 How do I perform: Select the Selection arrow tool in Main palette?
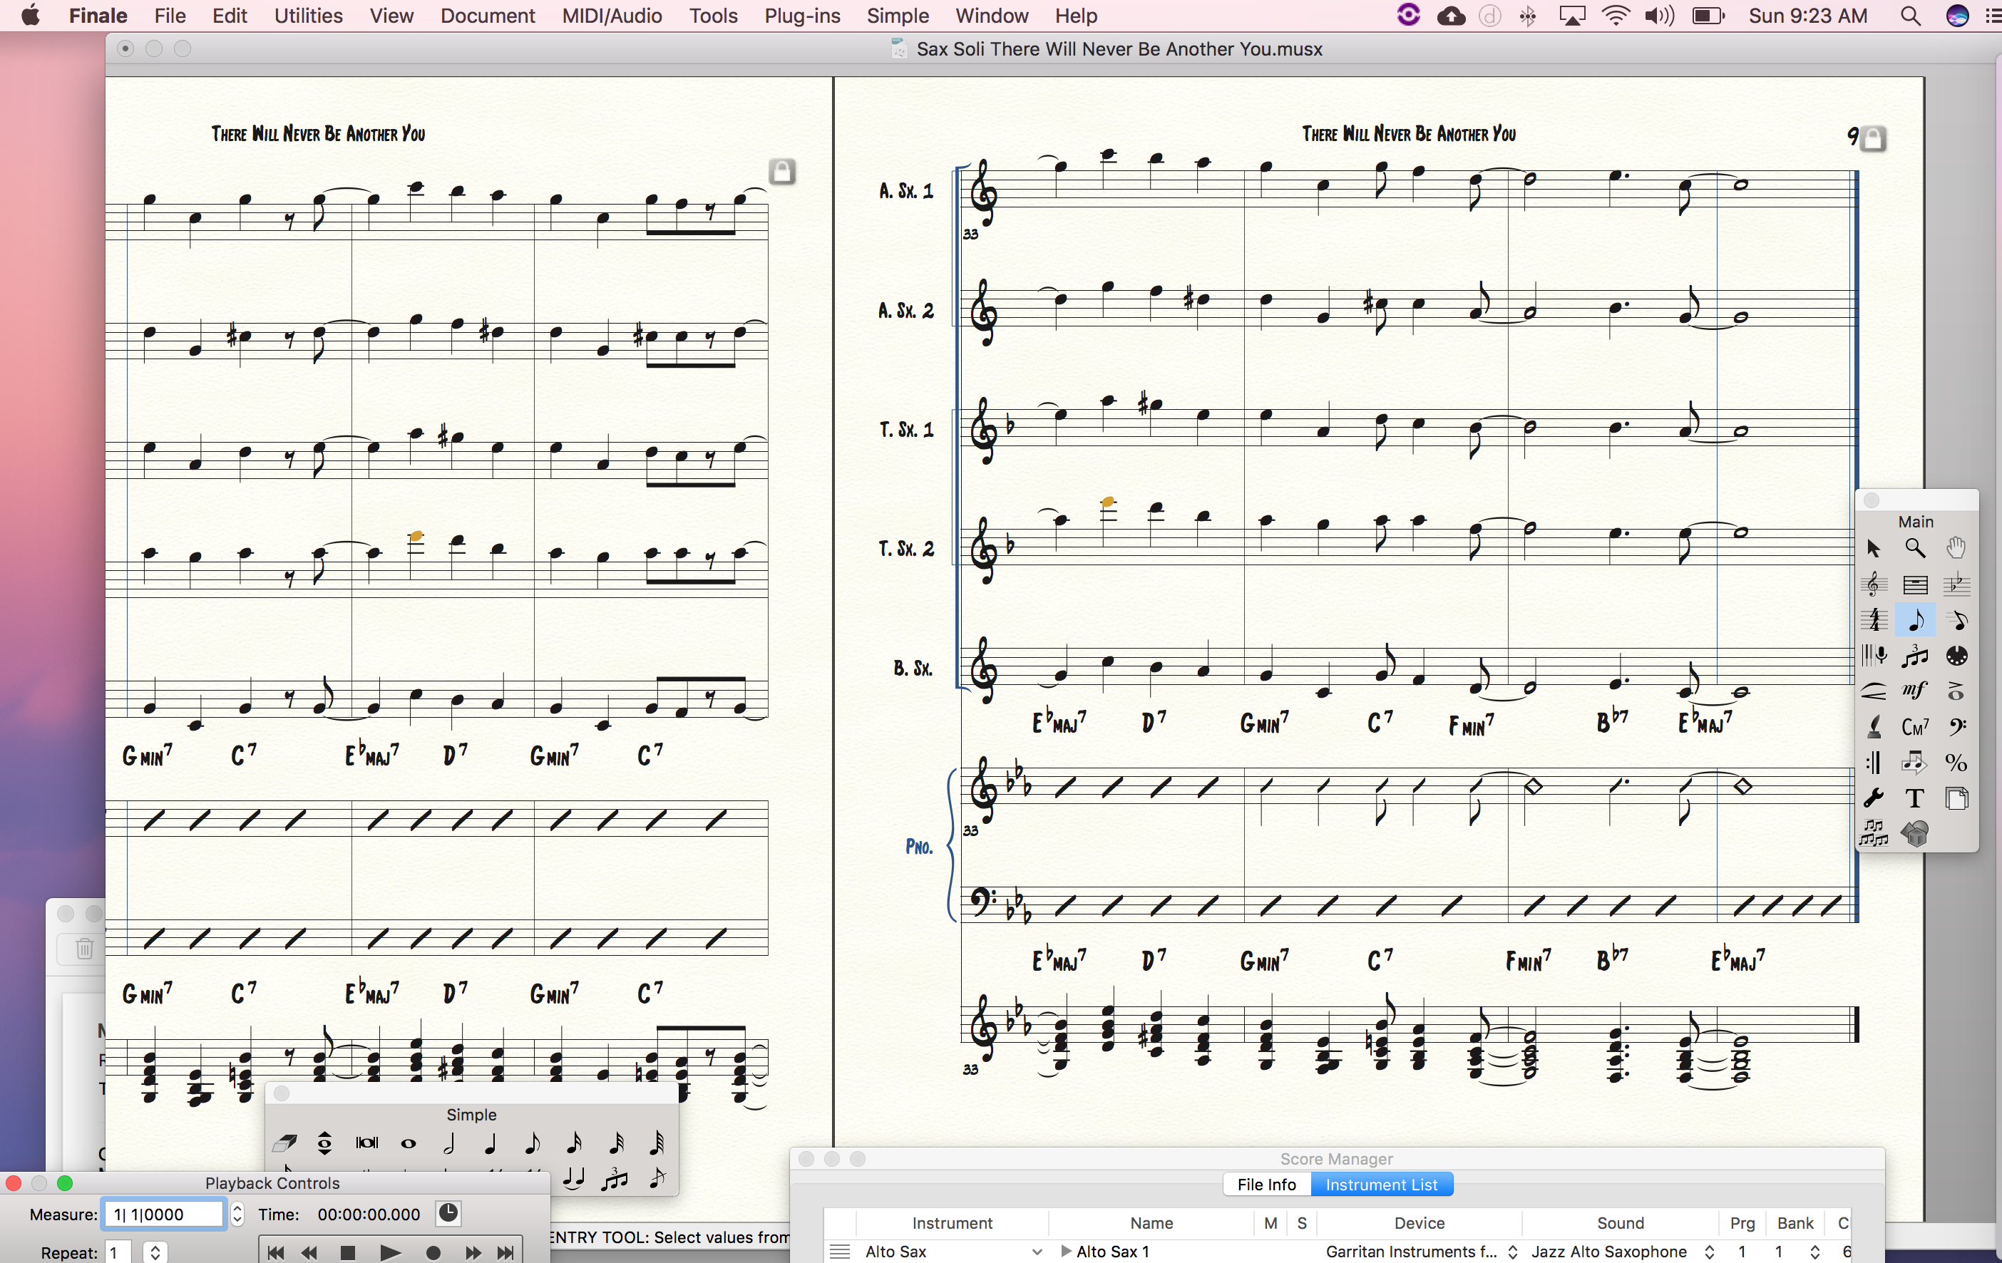(1873, 548)
